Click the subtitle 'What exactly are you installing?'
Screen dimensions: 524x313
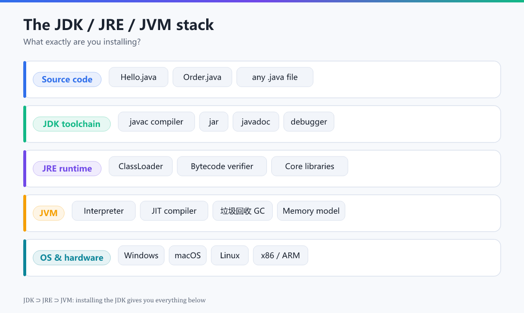pyautogui.click(x=82, y=42)
